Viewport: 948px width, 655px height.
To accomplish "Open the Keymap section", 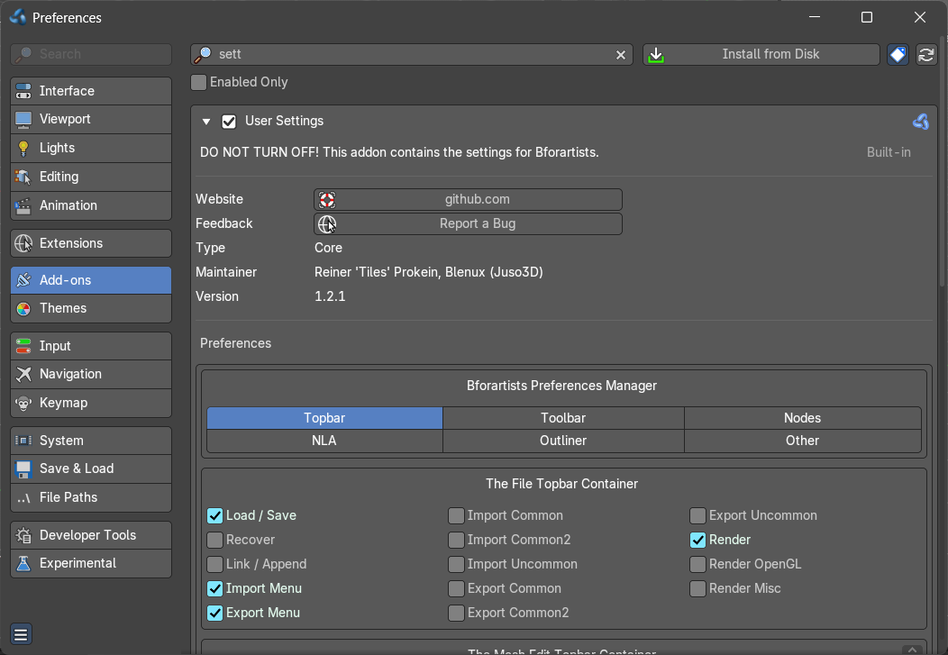I will [91, 403].
